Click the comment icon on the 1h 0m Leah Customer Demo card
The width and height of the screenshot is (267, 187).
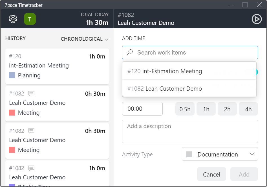point(31,168)
